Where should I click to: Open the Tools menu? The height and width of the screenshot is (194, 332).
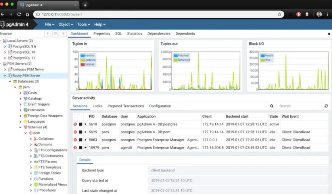click(x=84, y=25)
